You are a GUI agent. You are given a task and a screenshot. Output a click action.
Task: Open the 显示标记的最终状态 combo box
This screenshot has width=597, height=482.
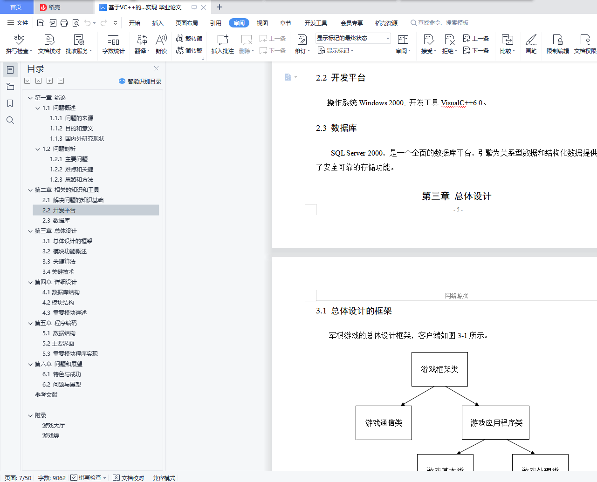point(353,38)
